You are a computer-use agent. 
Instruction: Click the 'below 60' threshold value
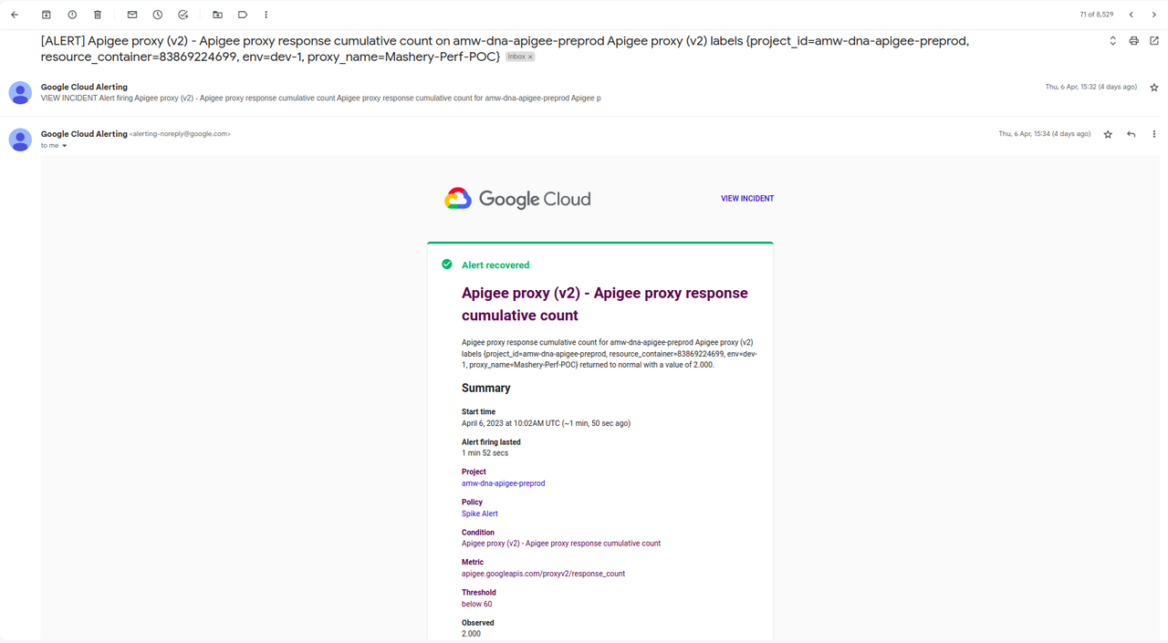476,604
